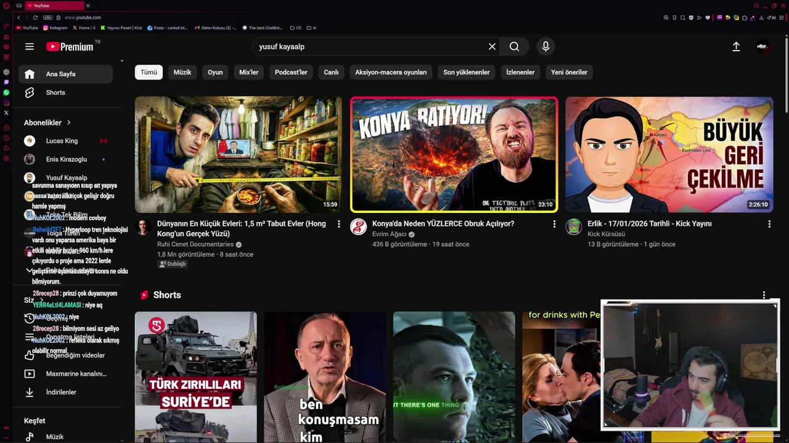The height and width of the screenshot is (443, 789).
Task: Clear the search text with the X icon
Action: tap(492, 47)
